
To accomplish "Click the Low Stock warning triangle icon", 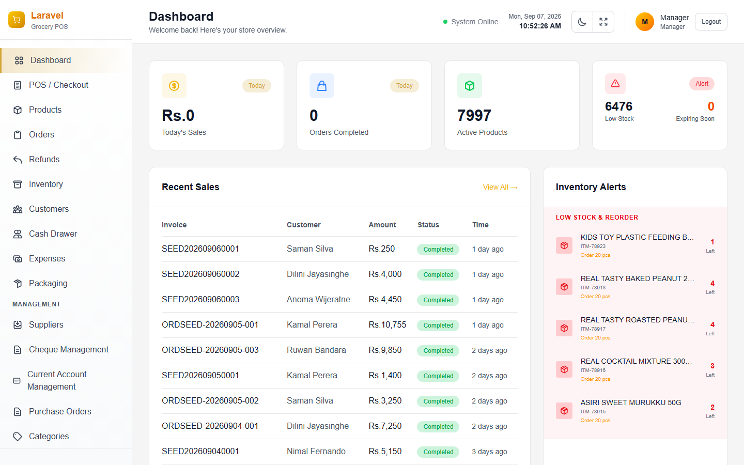I will (x=615, y=84).
